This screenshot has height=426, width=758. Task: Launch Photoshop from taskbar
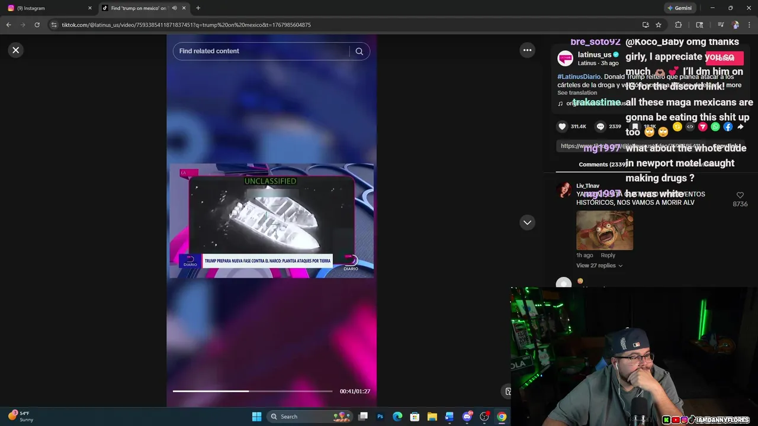coord(380,417)
